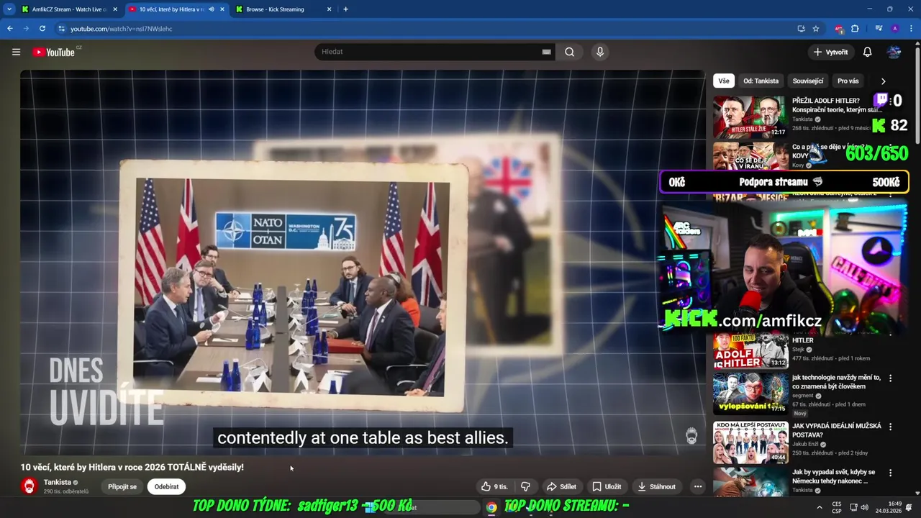Open YouTube notifications bell
This screenshot has height=518, width=921.
[867, 52]
